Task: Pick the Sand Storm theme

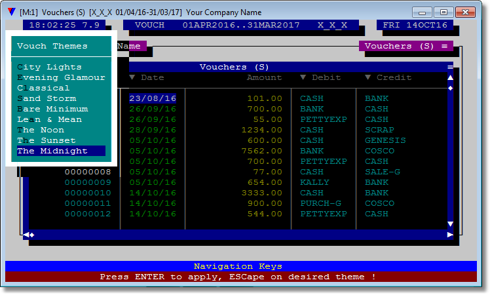Action: click(x=47, y=98)
